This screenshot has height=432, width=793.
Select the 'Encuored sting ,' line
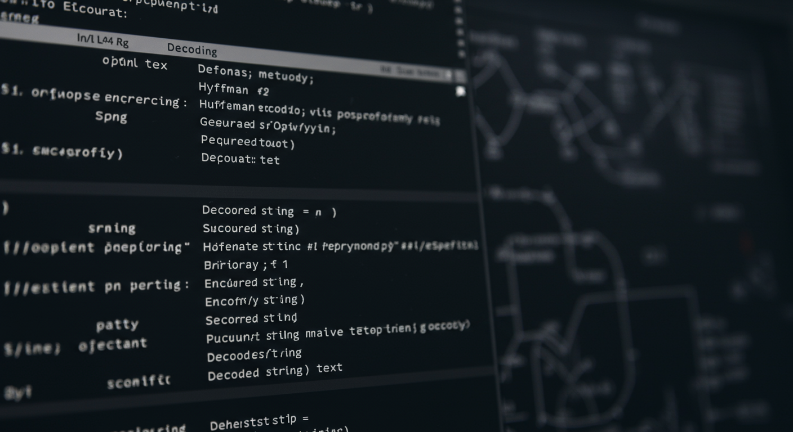click(x=254, y=282)
